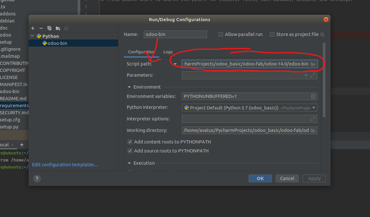Image resolution: width=370 pixels, height=217 pixels.
Task: Expand Parameters field icon
Action: (313, 75)
